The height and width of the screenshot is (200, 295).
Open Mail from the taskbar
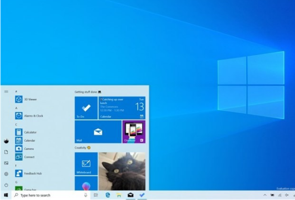(130, 195)
